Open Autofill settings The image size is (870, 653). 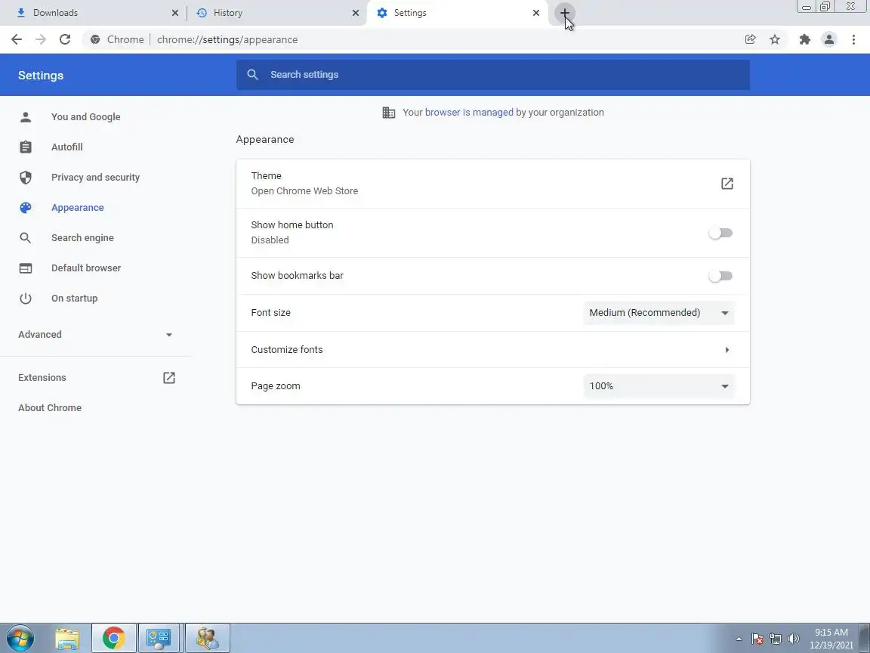point(67,147)
